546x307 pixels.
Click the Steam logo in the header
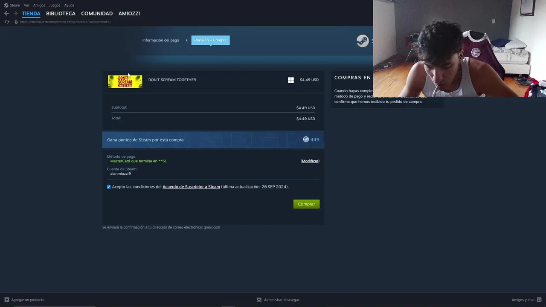363,41
